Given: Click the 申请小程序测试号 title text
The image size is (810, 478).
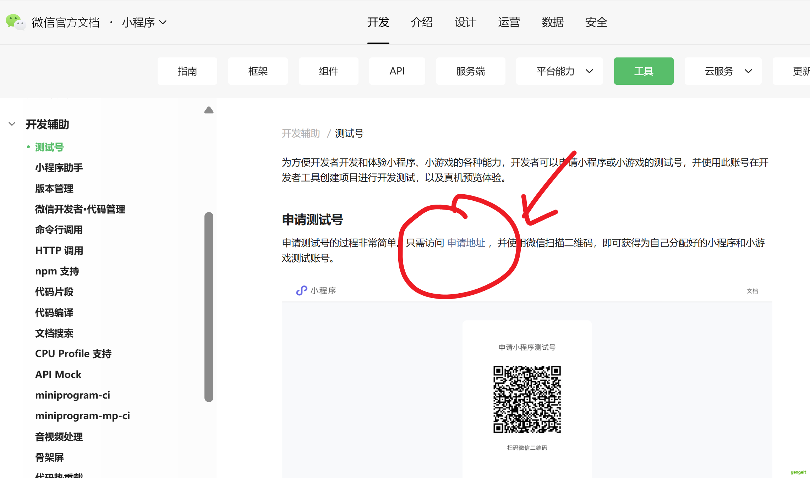Looking at the screenshot, I should pos(527,348).
